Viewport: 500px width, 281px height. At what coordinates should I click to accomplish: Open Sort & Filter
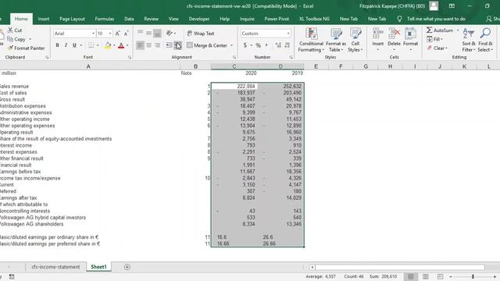[469, 40]
